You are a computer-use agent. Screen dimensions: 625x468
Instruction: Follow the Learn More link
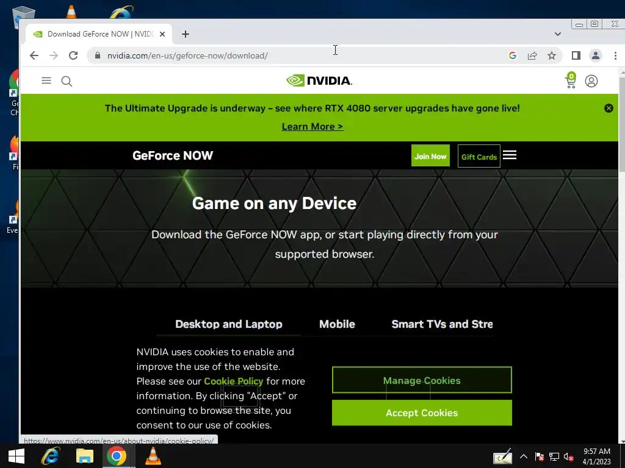312,127
